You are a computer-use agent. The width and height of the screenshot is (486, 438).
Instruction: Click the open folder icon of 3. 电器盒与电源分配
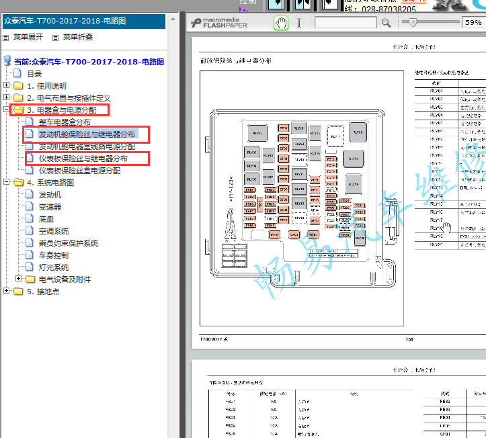[x=19, y=109]
